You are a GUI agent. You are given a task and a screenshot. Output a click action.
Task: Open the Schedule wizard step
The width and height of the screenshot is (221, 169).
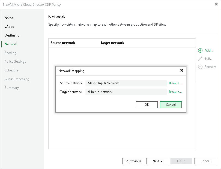pyautogui.click(x=11, y=70)
